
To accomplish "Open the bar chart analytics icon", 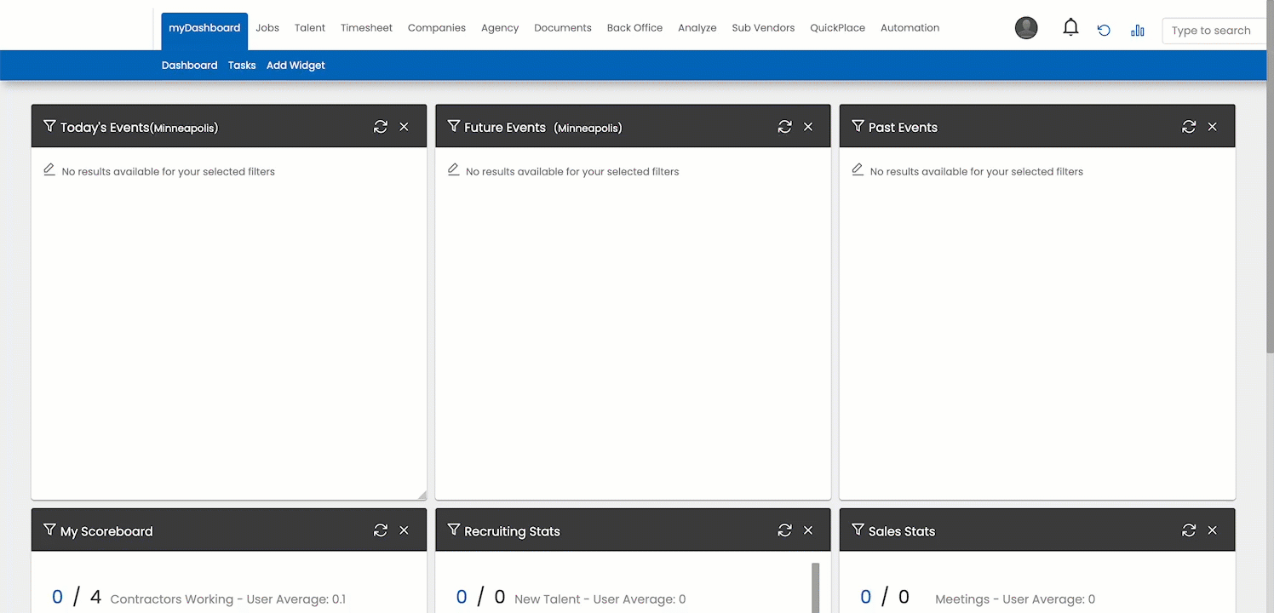I will [x=1138, y=30].
